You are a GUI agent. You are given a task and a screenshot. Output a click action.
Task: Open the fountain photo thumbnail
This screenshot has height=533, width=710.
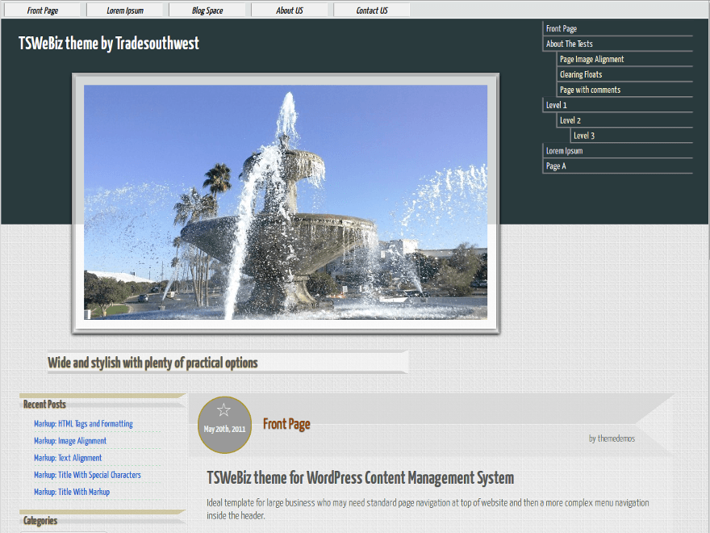pos(285,202)
